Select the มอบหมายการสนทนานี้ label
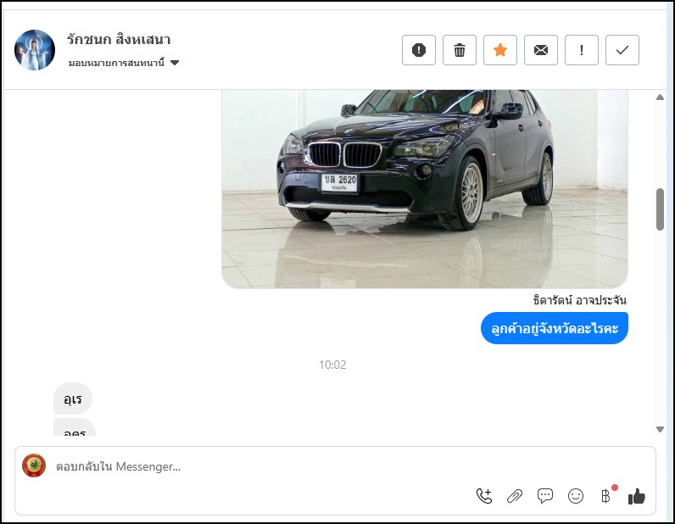 point(116,63)
